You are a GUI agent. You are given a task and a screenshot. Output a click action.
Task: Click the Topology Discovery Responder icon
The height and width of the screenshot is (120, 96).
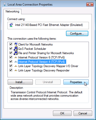pos(16,70)
